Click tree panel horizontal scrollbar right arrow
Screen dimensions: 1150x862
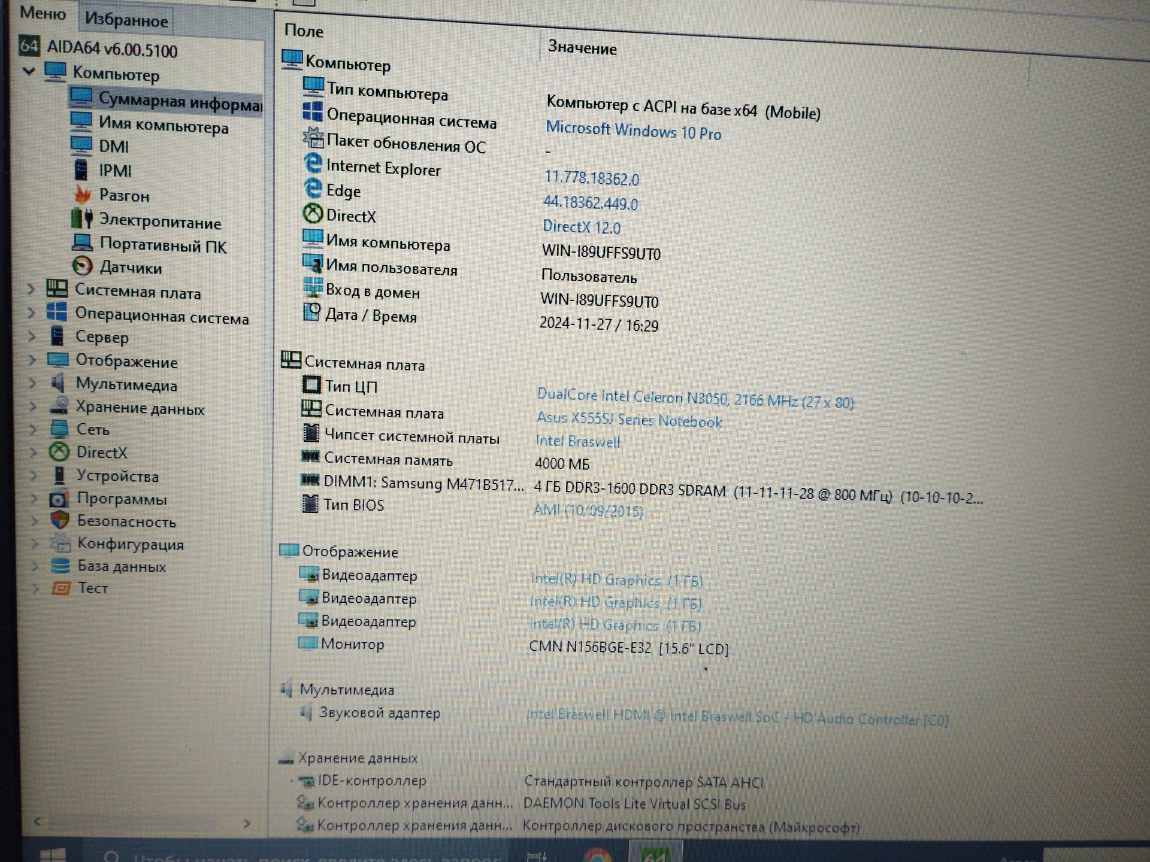(246, 824)
